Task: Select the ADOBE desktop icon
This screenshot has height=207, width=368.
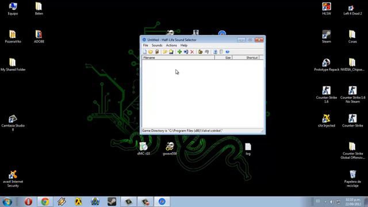Action: pyautogui.click(x=39, y=37)
